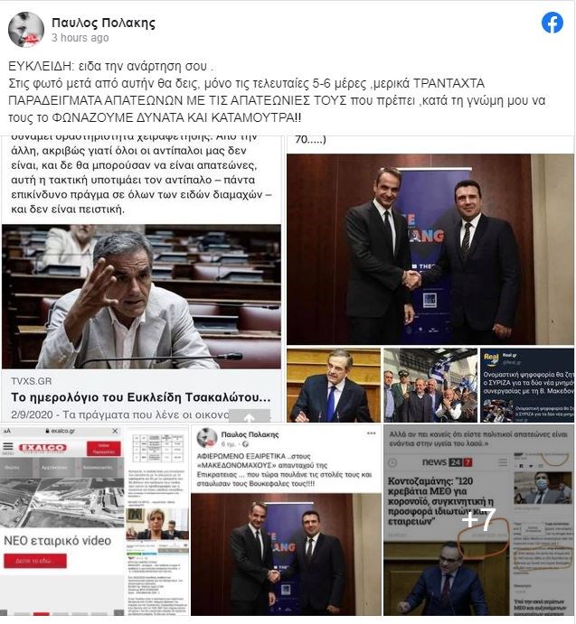The image size is (576, 624).
Task: Close the Exalco browser tab X
Action: pos(115,431)
